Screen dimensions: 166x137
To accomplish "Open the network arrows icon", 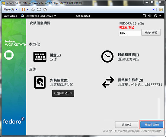I will [108, 82].
